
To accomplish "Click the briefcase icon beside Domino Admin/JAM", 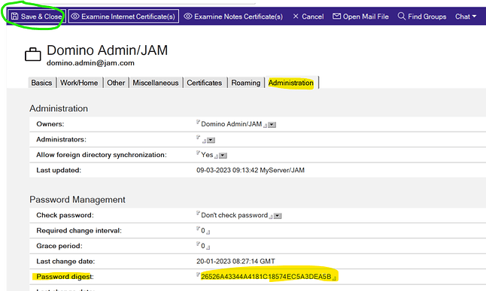I will click(x=33, y=54).
